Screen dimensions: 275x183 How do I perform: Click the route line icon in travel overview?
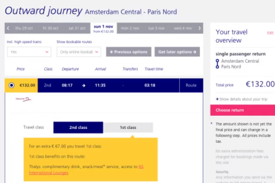click(217, 64)
